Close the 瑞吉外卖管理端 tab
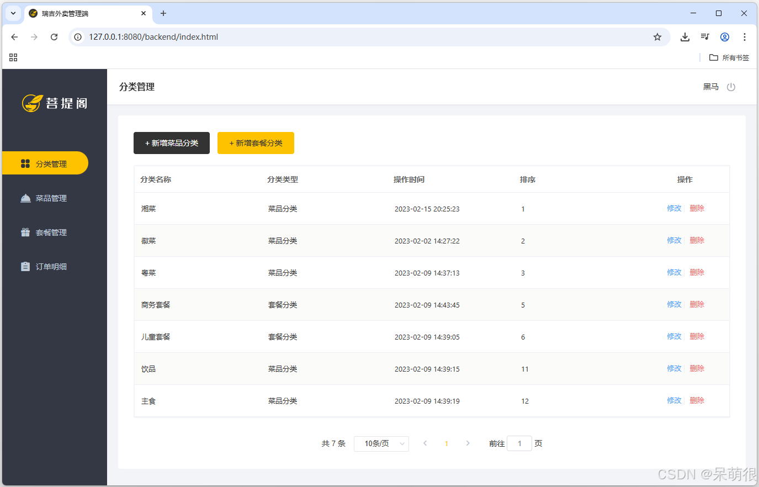 (144, 13)
